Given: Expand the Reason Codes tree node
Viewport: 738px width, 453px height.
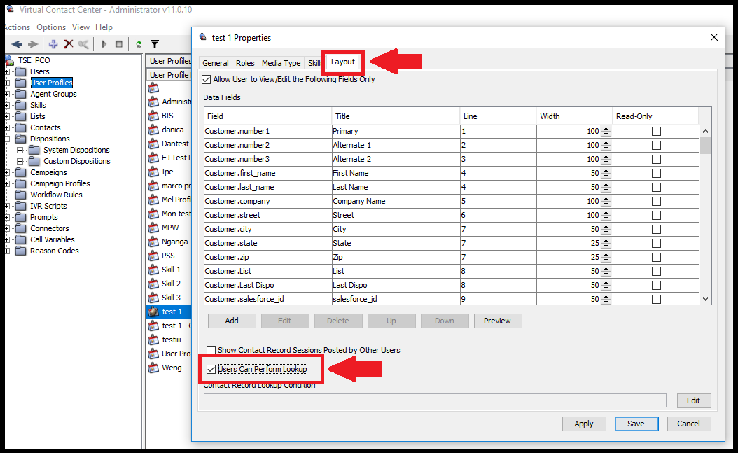Looking at the screenshot, I should [7, 251].
